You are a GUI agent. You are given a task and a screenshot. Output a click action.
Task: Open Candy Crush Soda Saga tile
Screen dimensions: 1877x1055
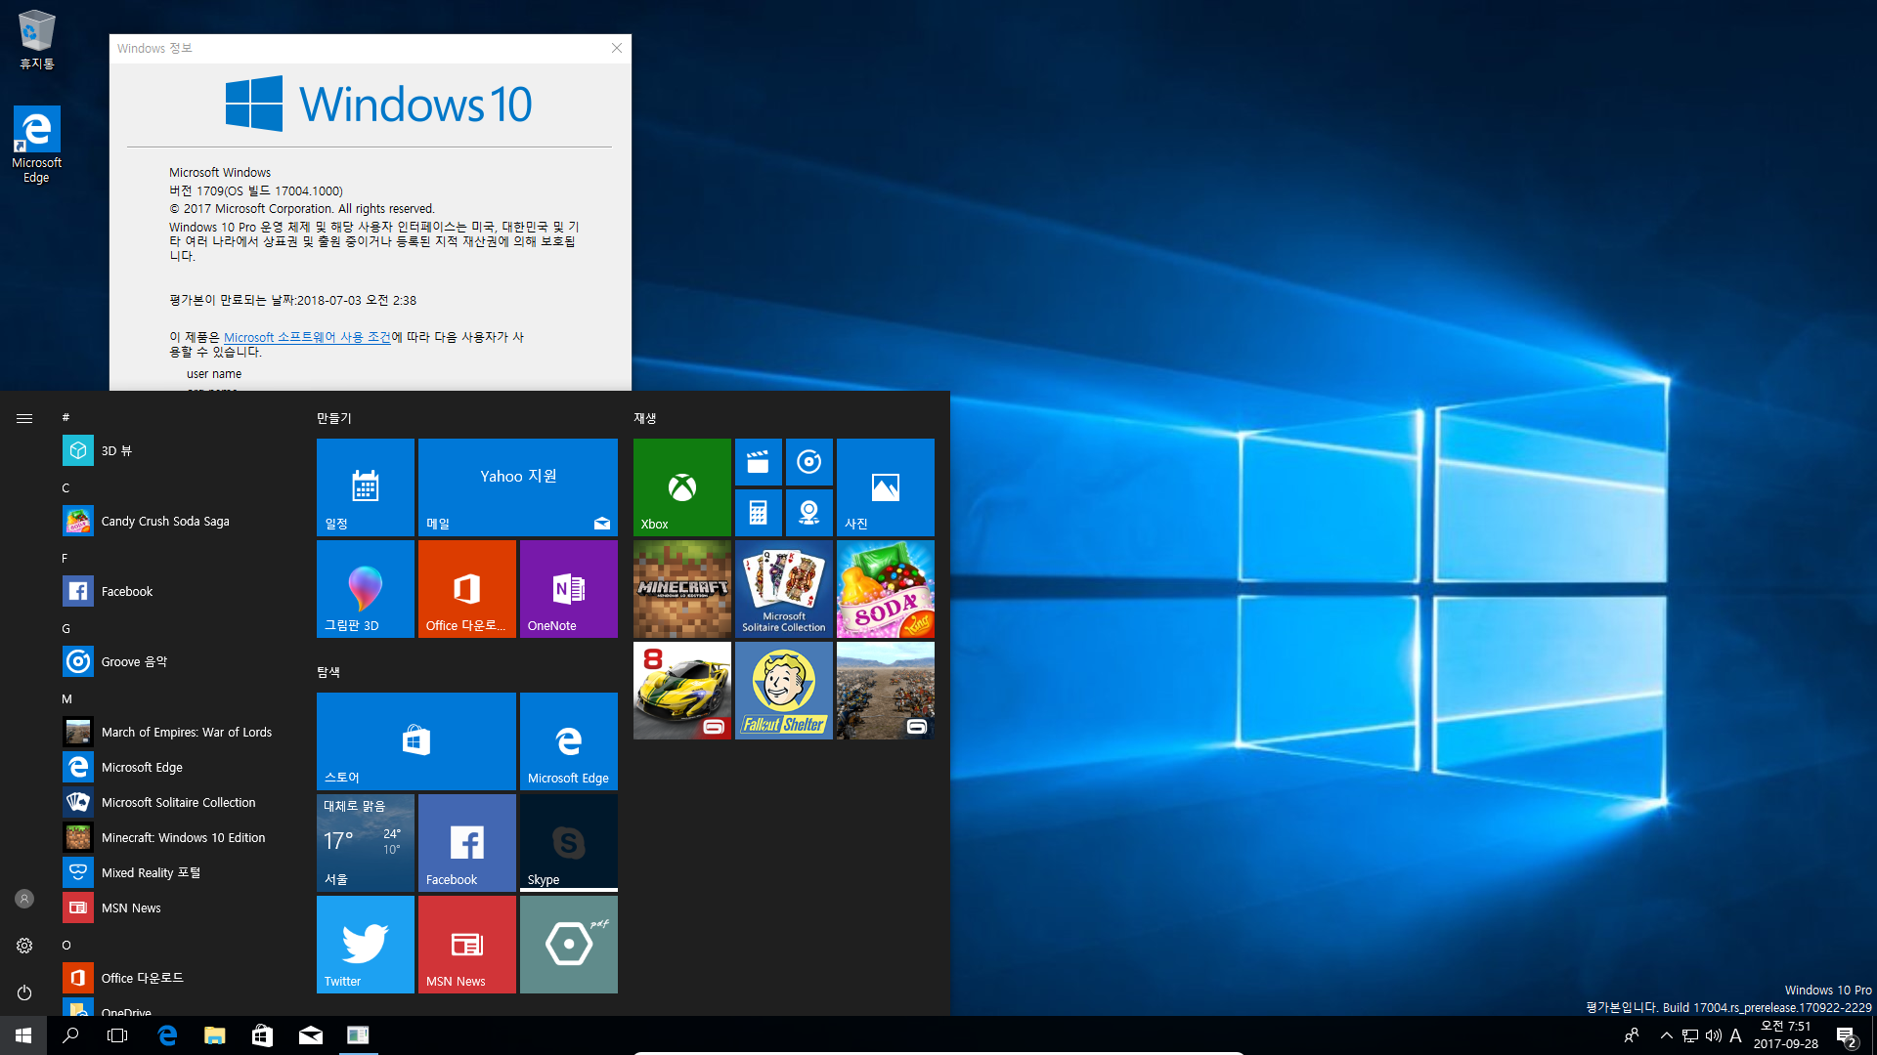885,589
